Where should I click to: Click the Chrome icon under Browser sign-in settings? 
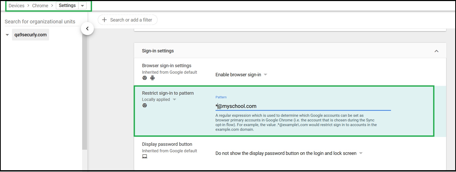point(145,78)
